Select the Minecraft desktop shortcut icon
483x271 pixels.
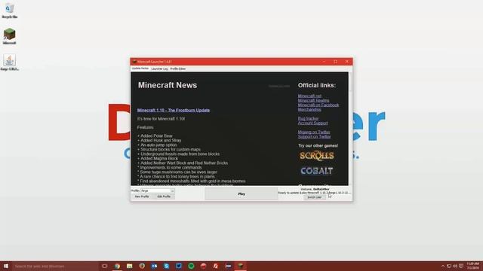click(x=9, y=36)
